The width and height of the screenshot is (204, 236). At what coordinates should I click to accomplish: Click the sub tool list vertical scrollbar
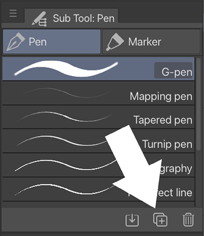(199, 104)
